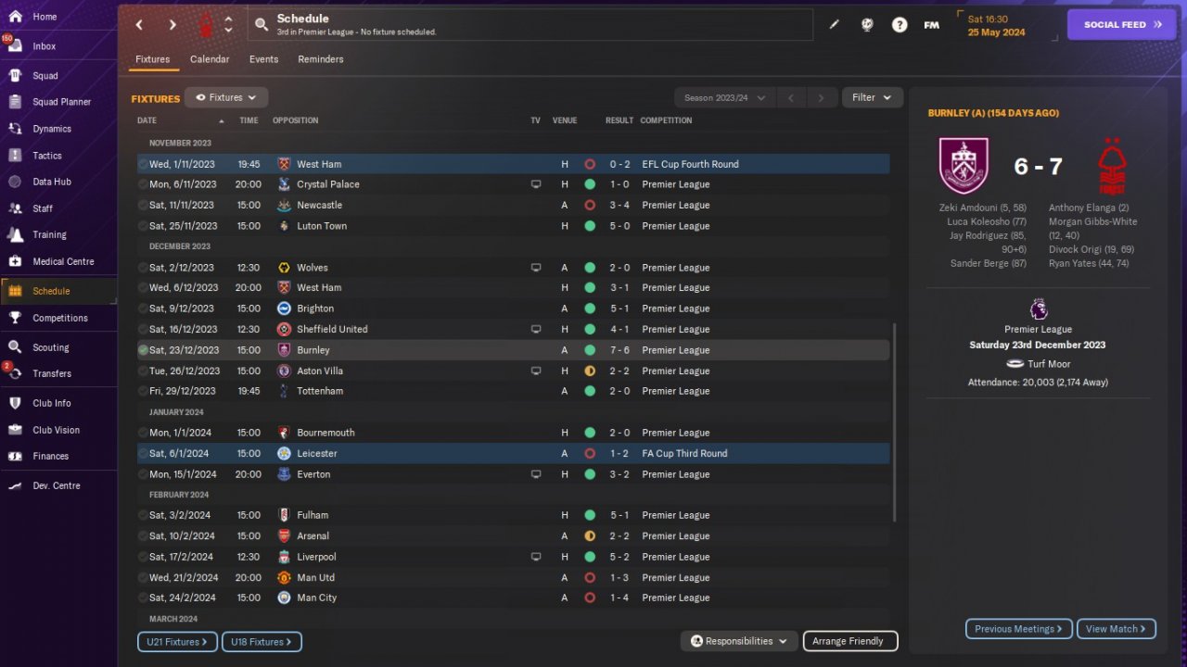Toggle the Leicester FA Cup row selector
Image resolution: width=1187 pixels, height=667 pixels.
pyautogui.click(x=143, y=454)
